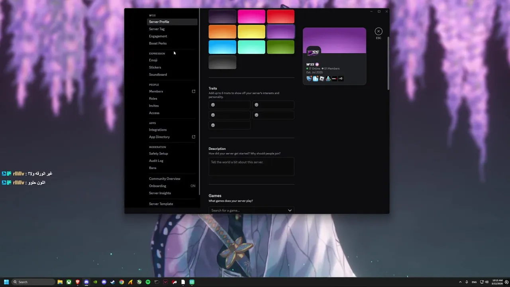Open Boost Perks page

172,43
